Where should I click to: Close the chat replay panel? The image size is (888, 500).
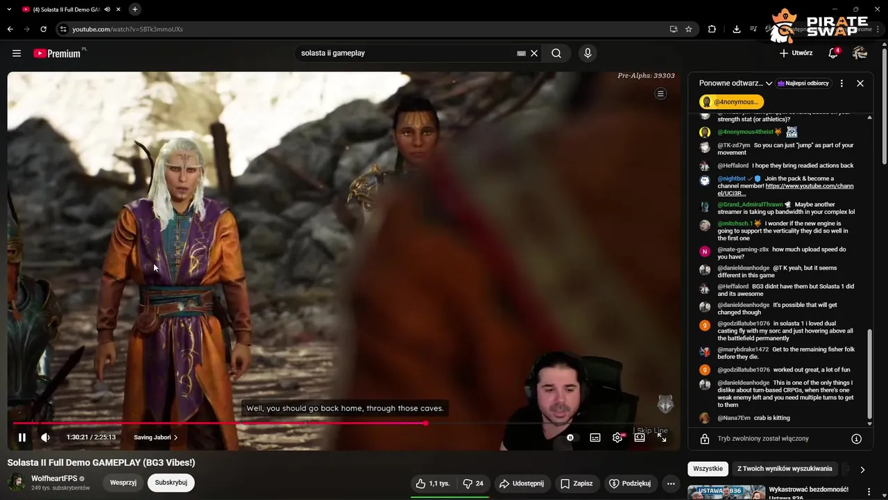tap(860, 83)
